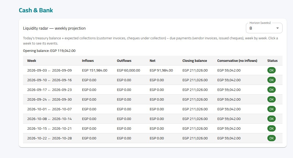The image size is (293, 158).
Task: Click the OK status badge for 2026-09-17 week
Action: click(x=272, y=90)
